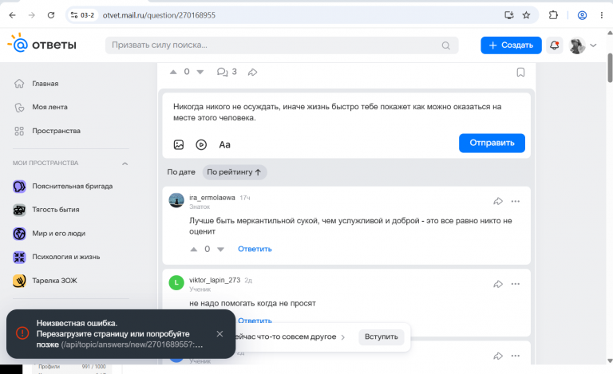
Task: Go forward in browser history
Action: pos(32,15)
